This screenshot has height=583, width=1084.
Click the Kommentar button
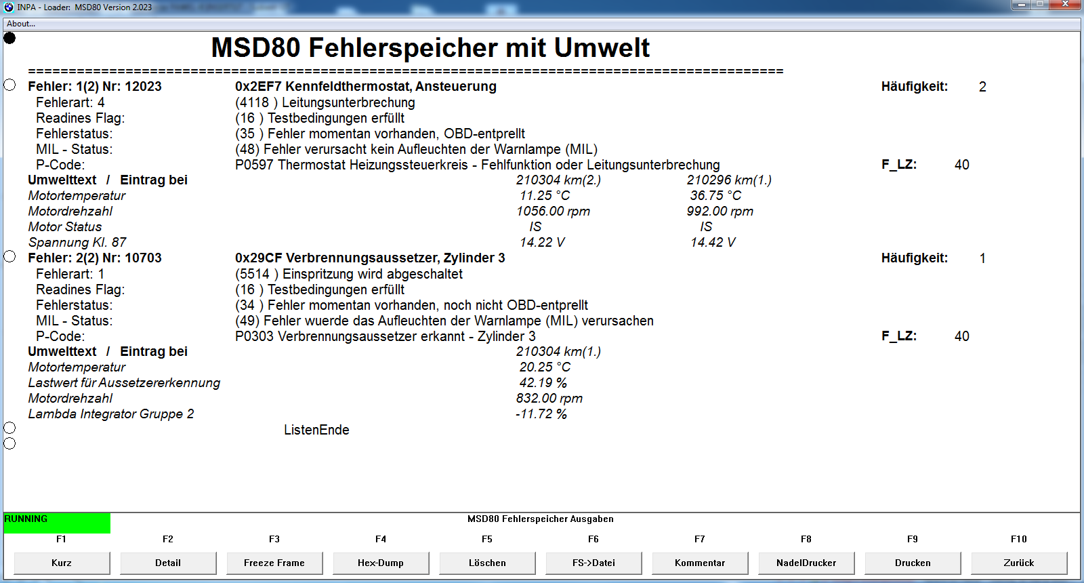click(700, 563)
